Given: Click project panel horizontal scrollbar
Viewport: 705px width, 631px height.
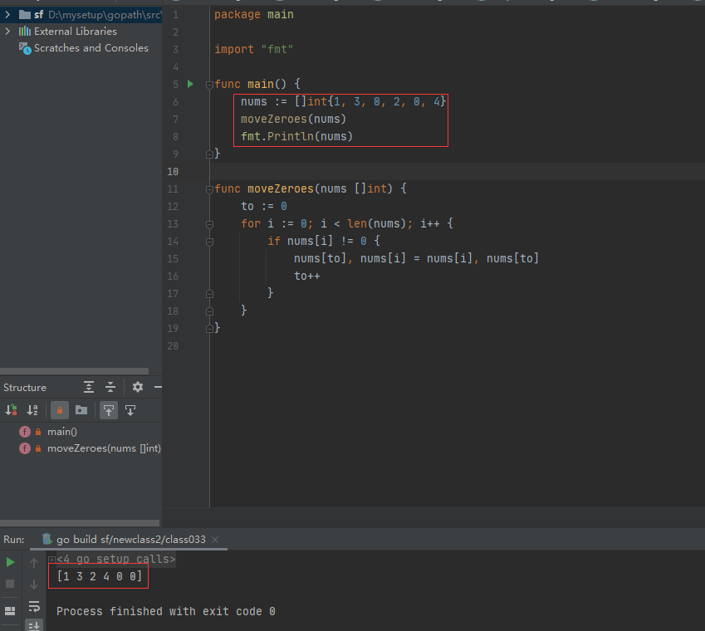Looking at the screenshot, I should pyautogui.click(x=74, y=371).
